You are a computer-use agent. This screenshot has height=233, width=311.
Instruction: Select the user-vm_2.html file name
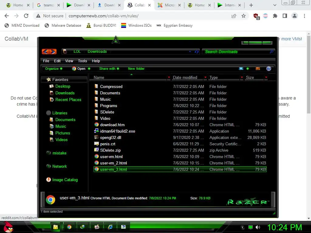[114, 163]
